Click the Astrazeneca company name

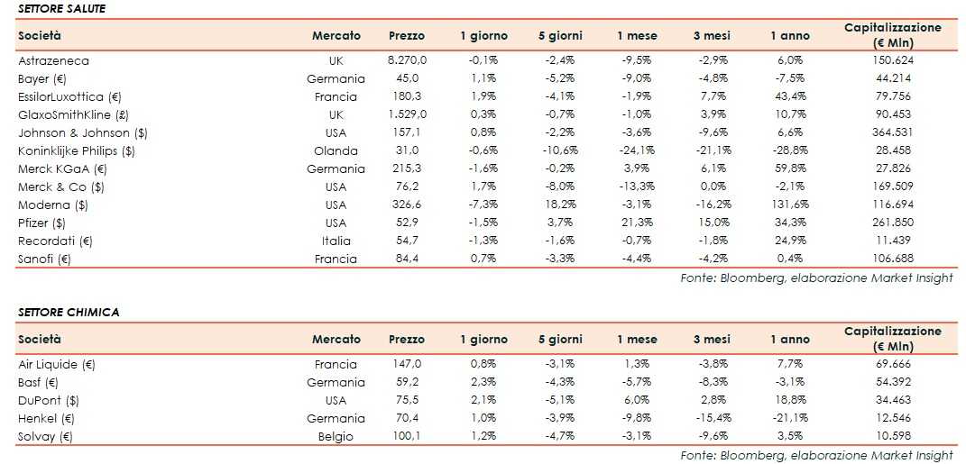(53, 60)
